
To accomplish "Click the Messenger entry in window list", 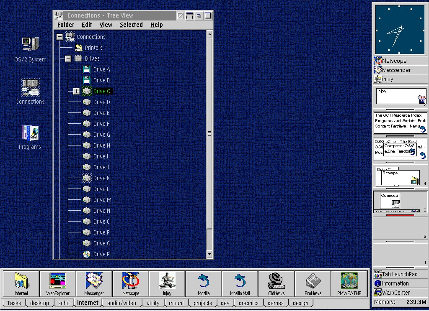I will click(x=396, y=70).
